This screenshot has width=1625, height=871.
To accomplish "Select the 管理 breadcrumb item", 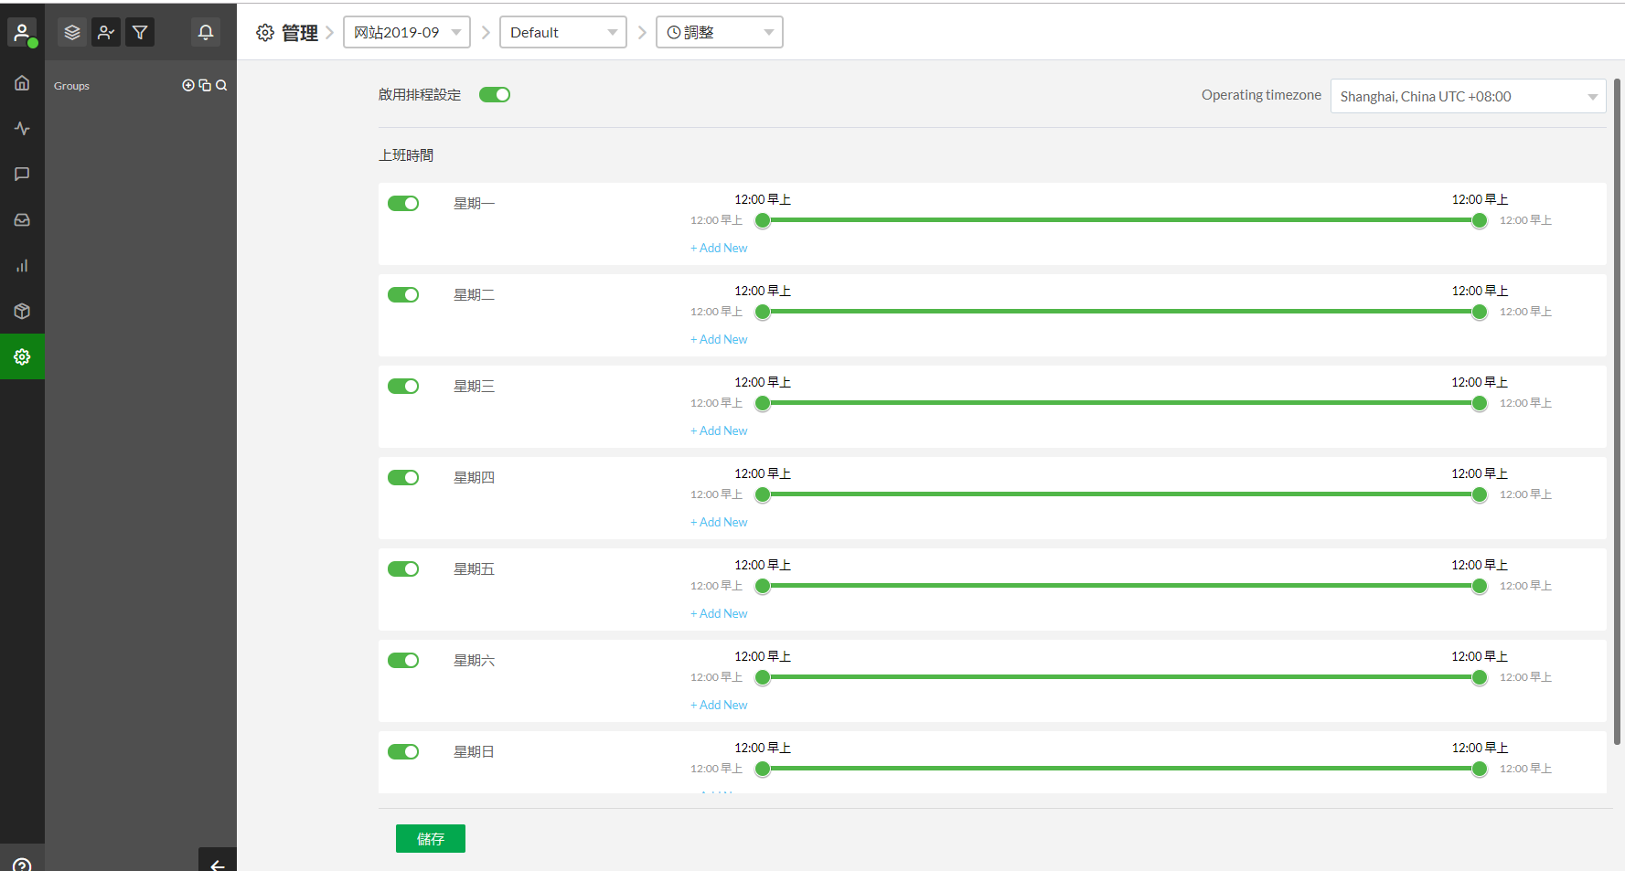I will pyautogui.click(x=299, y=33).
